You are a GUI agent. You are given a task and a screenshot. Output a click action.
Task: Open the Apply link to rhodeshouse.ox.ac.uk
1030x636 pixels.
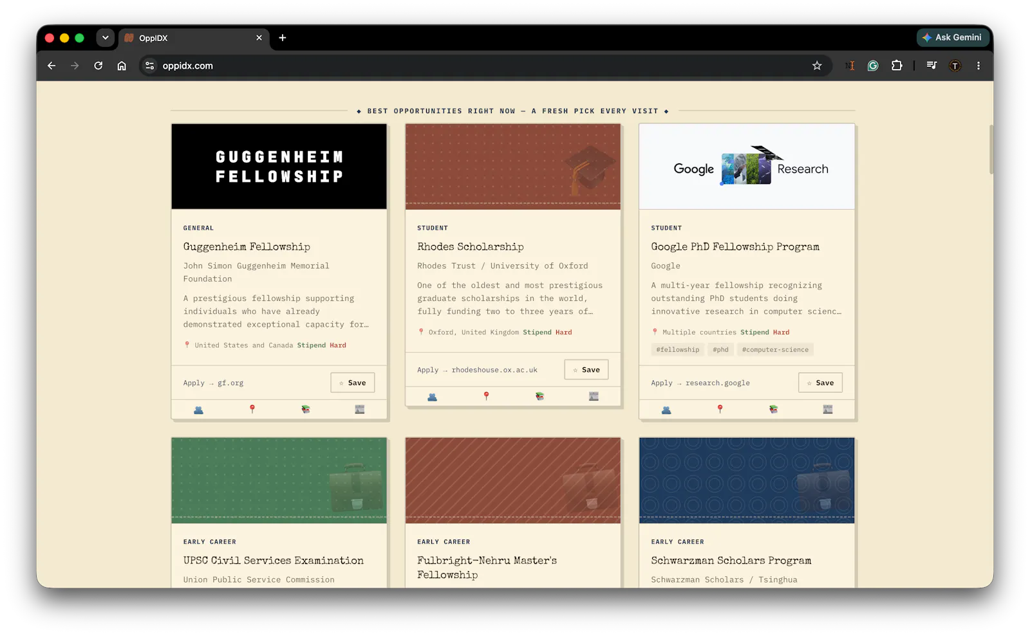pos(477,370)
